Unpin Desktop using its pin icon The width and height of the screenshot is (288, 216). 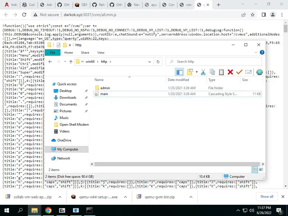click(86, 91)
